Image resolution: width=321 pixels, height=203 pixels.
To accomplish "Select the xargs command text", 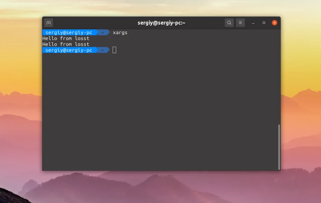I will coord(120,32).
